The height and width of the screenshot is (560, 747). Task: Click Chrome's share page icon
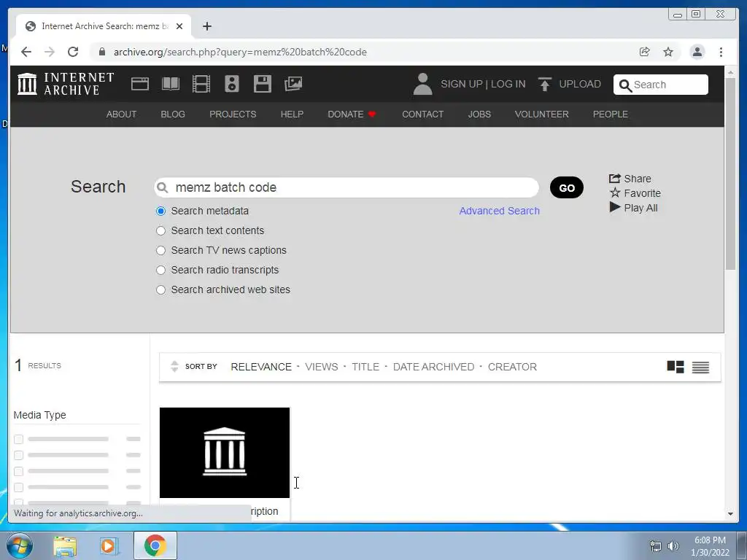(x=645, y=52)
